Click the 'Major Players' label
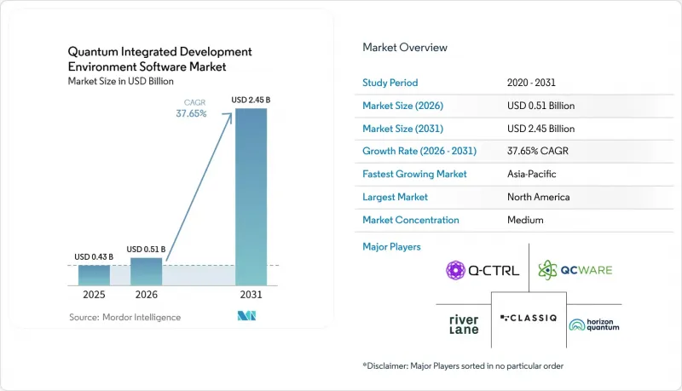 coord(391,247)
